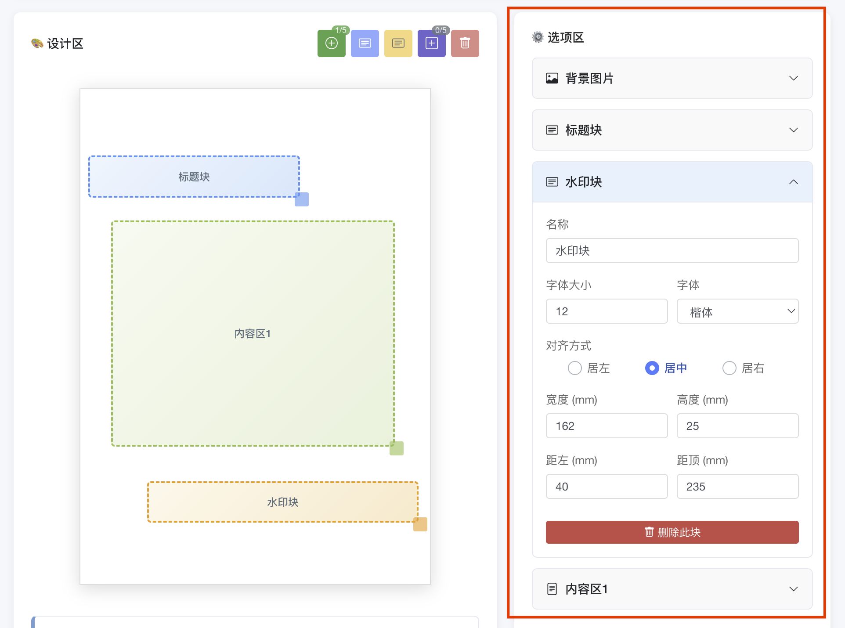Expand the 标题块 section chevron

coord(793,130)
